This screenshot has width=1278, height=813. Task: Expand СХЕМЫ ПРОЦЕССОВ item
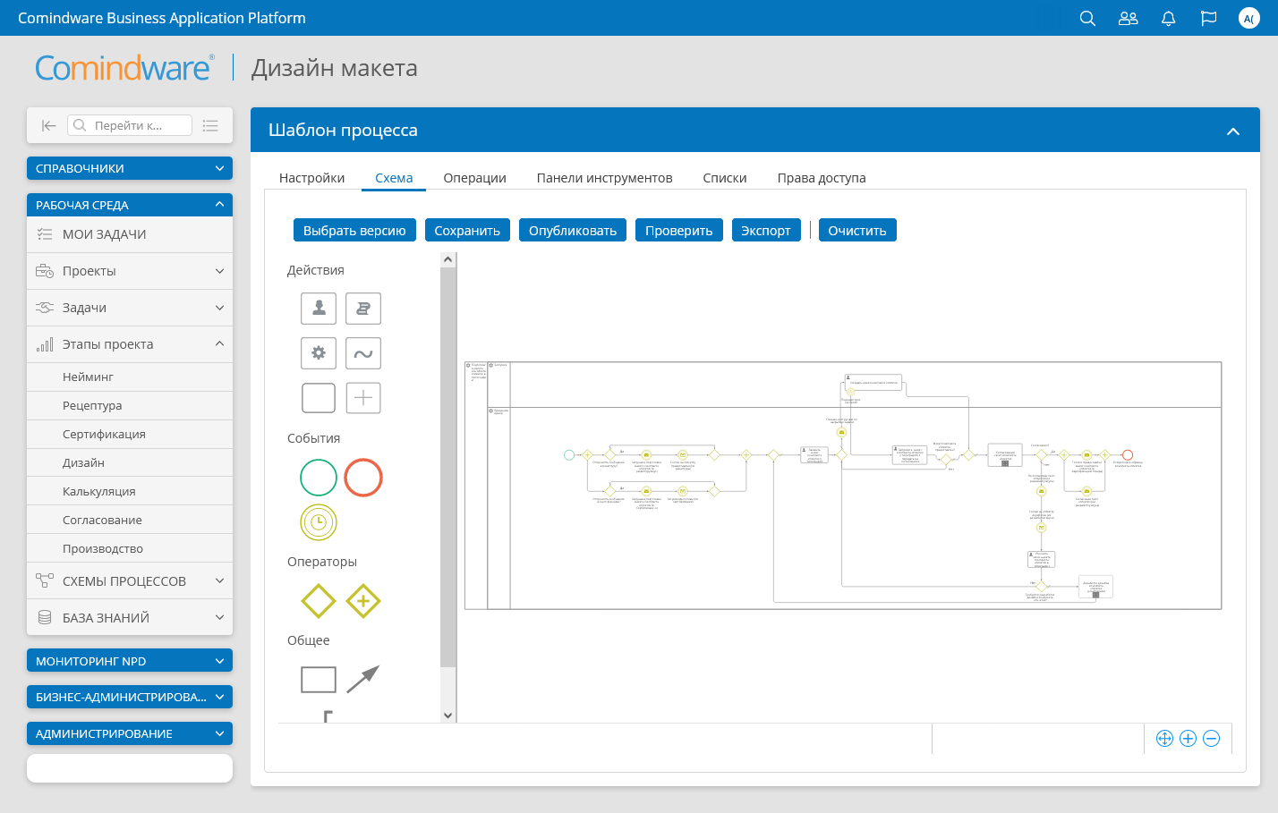pyautogui.click(x=130, y=581)
